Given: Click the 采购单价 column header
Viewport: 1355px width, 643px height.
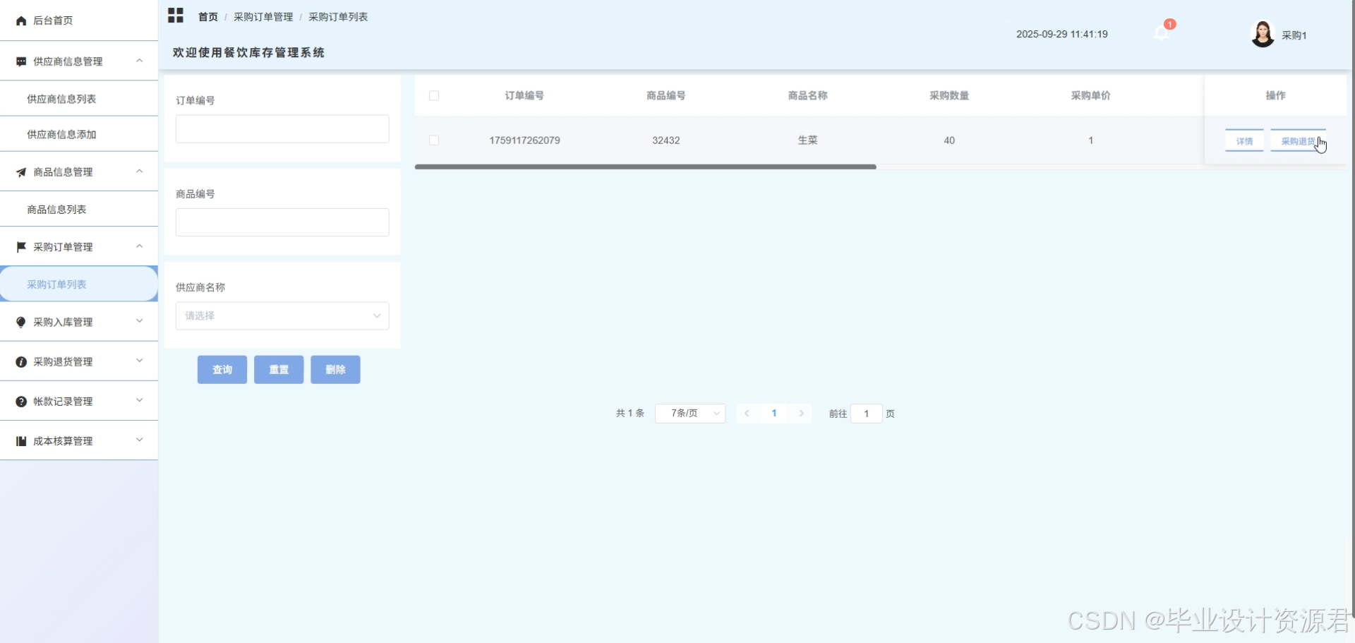Looking at the screenshot, I should coord(1091,96).
